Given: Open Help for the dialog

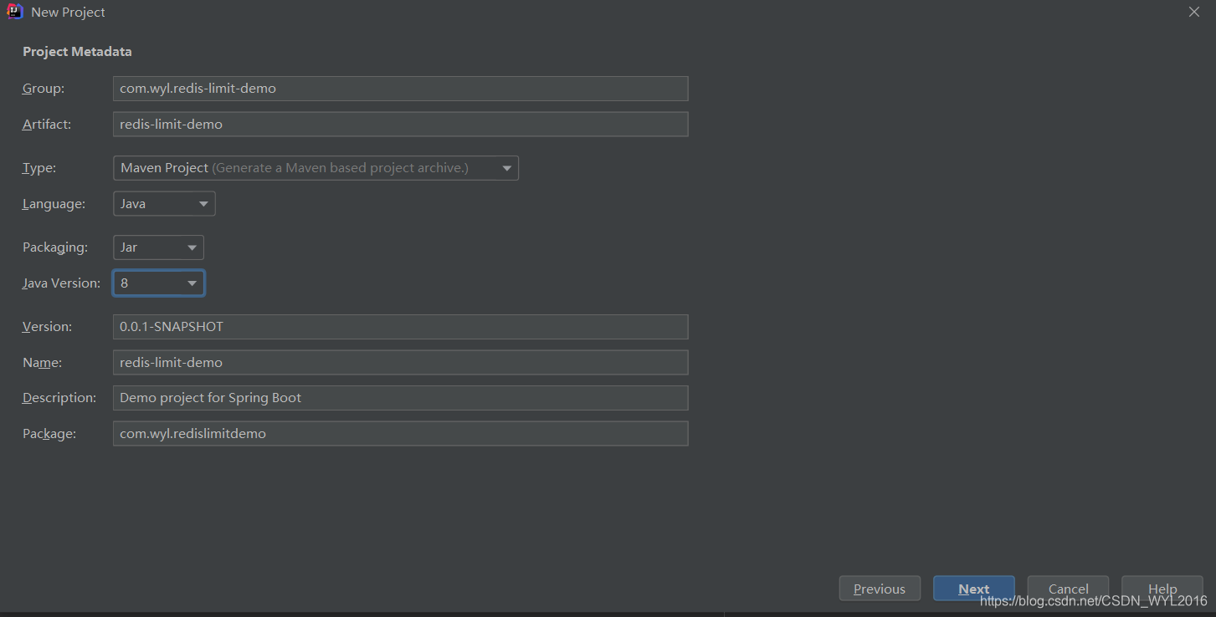Looking at the screenshot, I should coord(1162,589).
